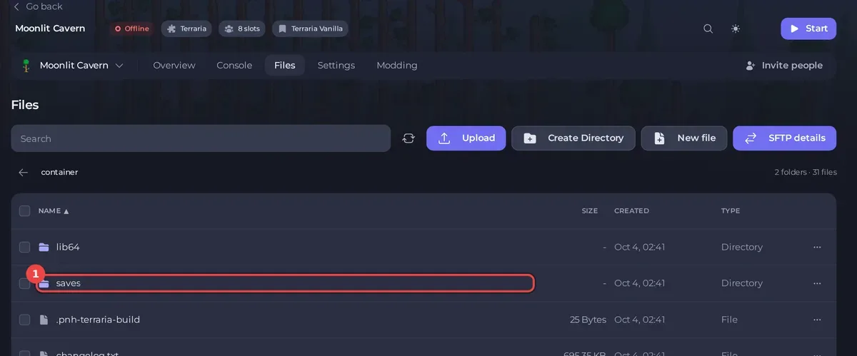Click the Start server button
Viewport: 857px width, 356px height.
(808, 29)
